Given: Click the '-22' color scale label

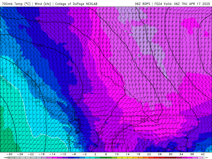Looking at the screenshot, I should [31, 154].
